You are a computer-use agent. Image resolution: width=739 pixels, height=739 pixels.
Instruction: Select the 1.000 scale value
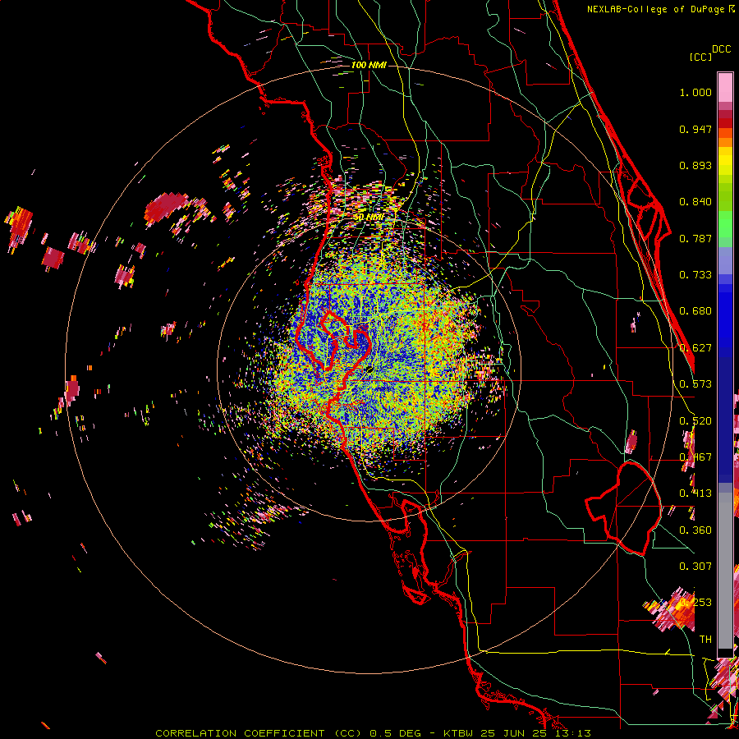pyautogui.click(x=695, y=92)
